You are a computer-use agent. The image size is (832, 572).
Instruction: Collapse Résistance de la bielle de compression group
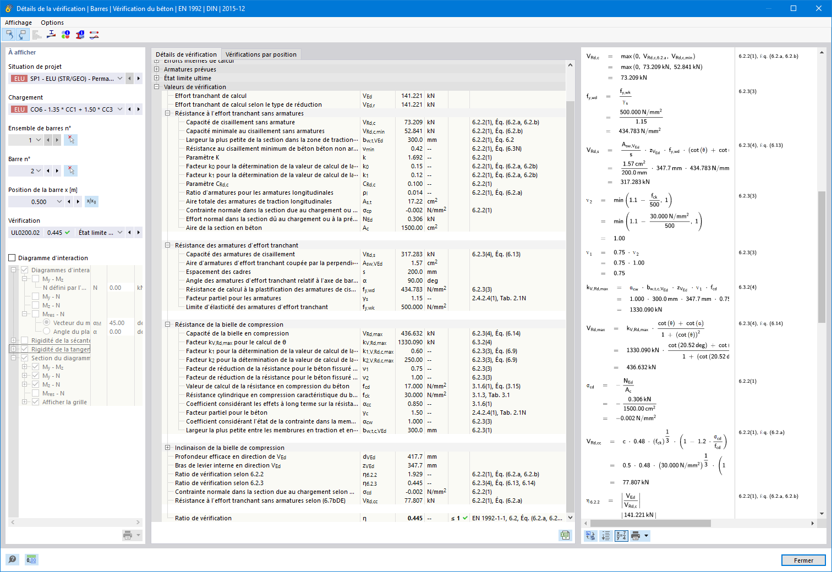[168, 324]
